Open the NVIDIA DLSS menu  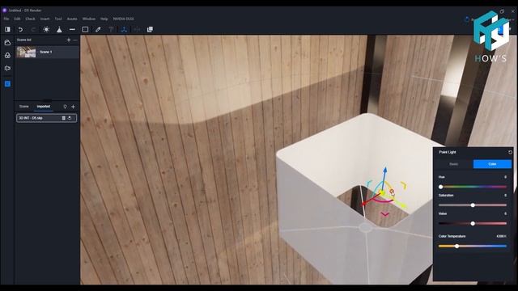point(124,19)
